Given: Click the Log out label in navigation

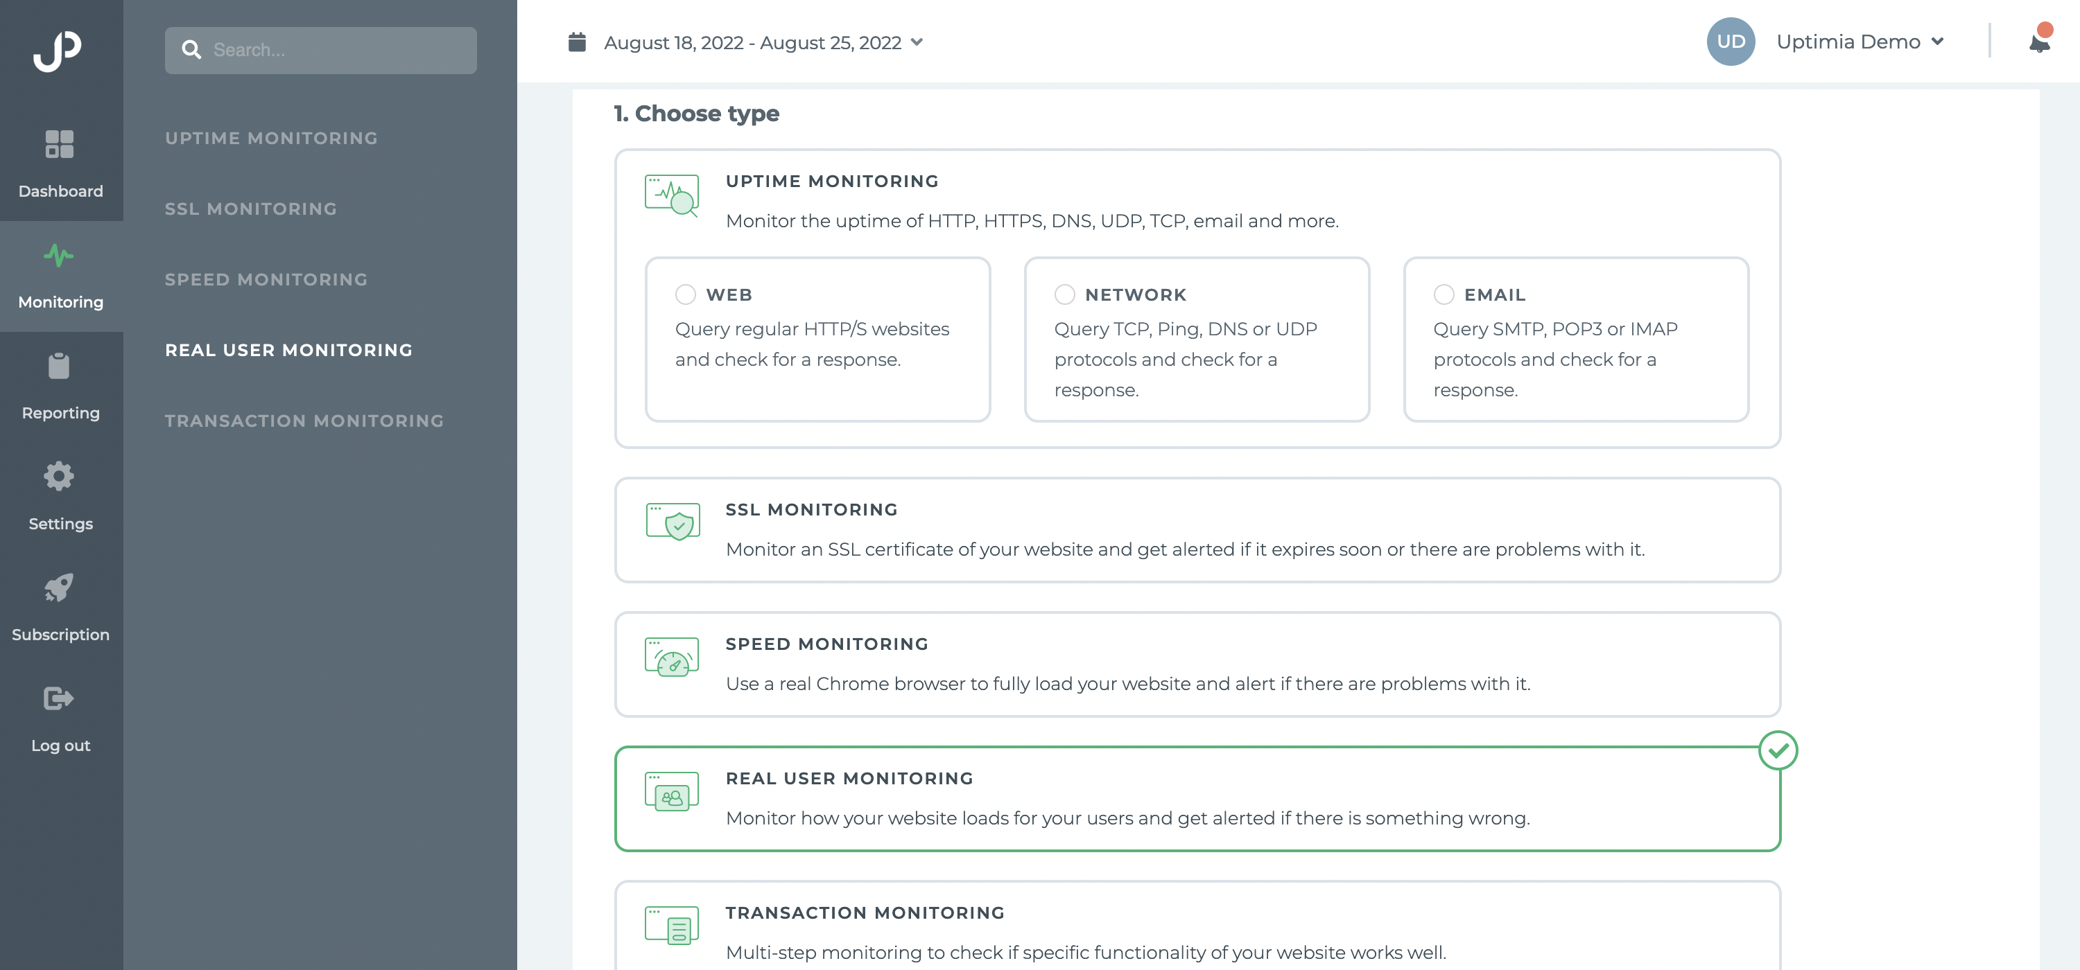Looking at the screenshot, I should [x=60, y=746].
